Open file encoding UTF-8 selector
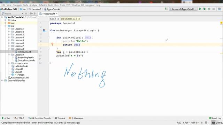Image resolution: width=223 pixels, height=125 pixels. point(195,123)
